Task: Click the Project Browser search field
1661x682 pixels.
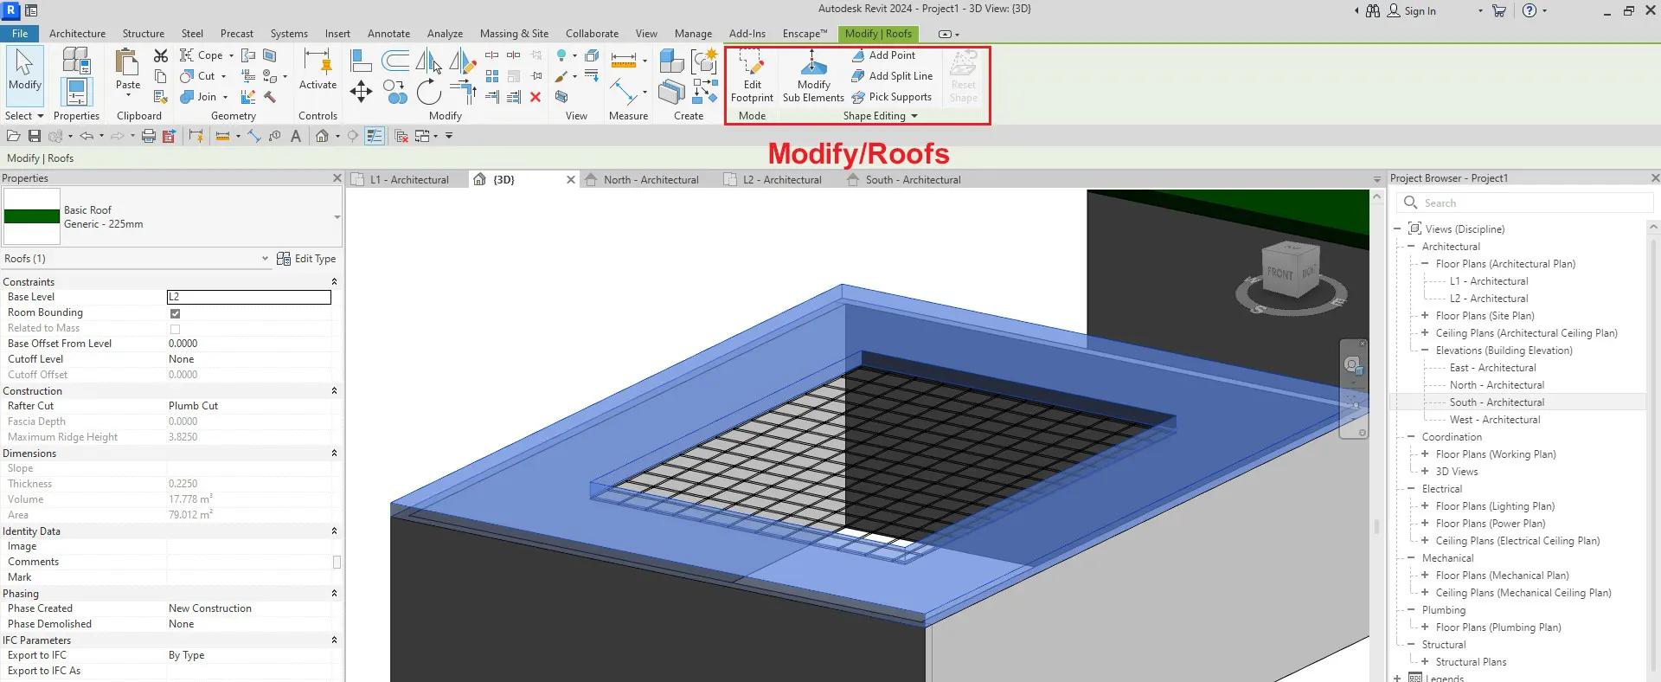Action: [1524, 203]
